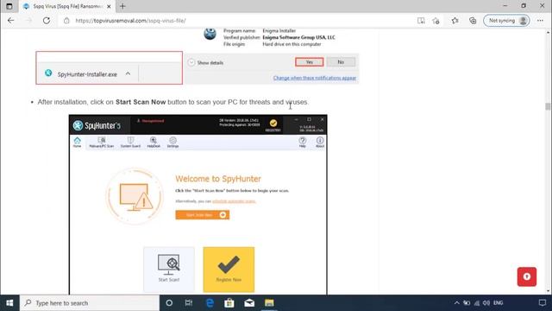Open the tab actions menu icon
This screenshot has width=552, height=311.
(x=9, y=6)
